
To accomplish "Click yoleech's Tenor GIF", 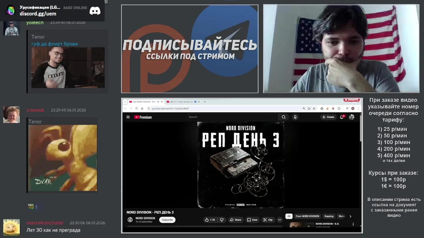I will pyautogui.click(x=68, y=67).
